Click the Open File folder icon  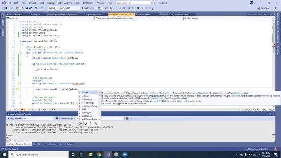tap(23, 8)
